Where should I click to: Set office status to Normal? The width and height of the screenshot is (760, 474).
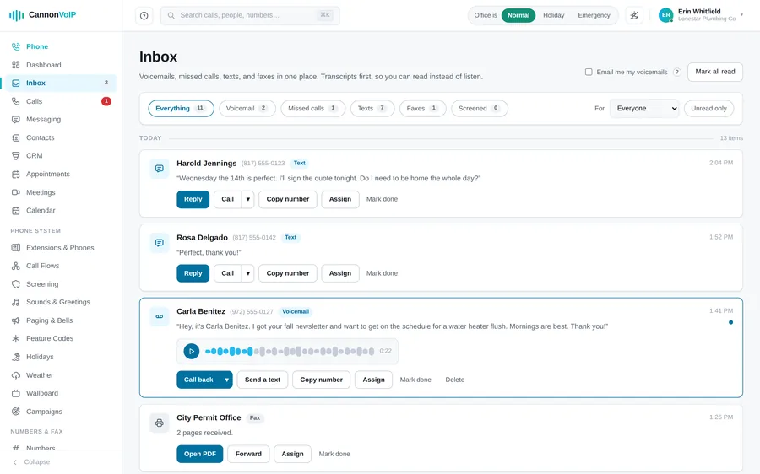click(518, 15)
